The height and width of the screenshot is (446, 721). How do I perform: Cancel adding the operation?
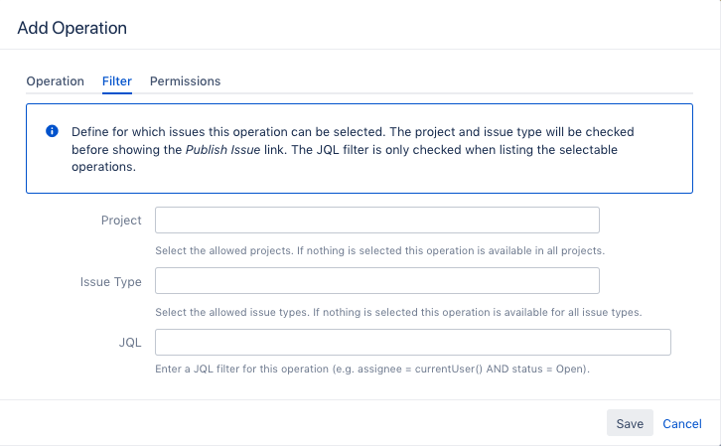682,423
